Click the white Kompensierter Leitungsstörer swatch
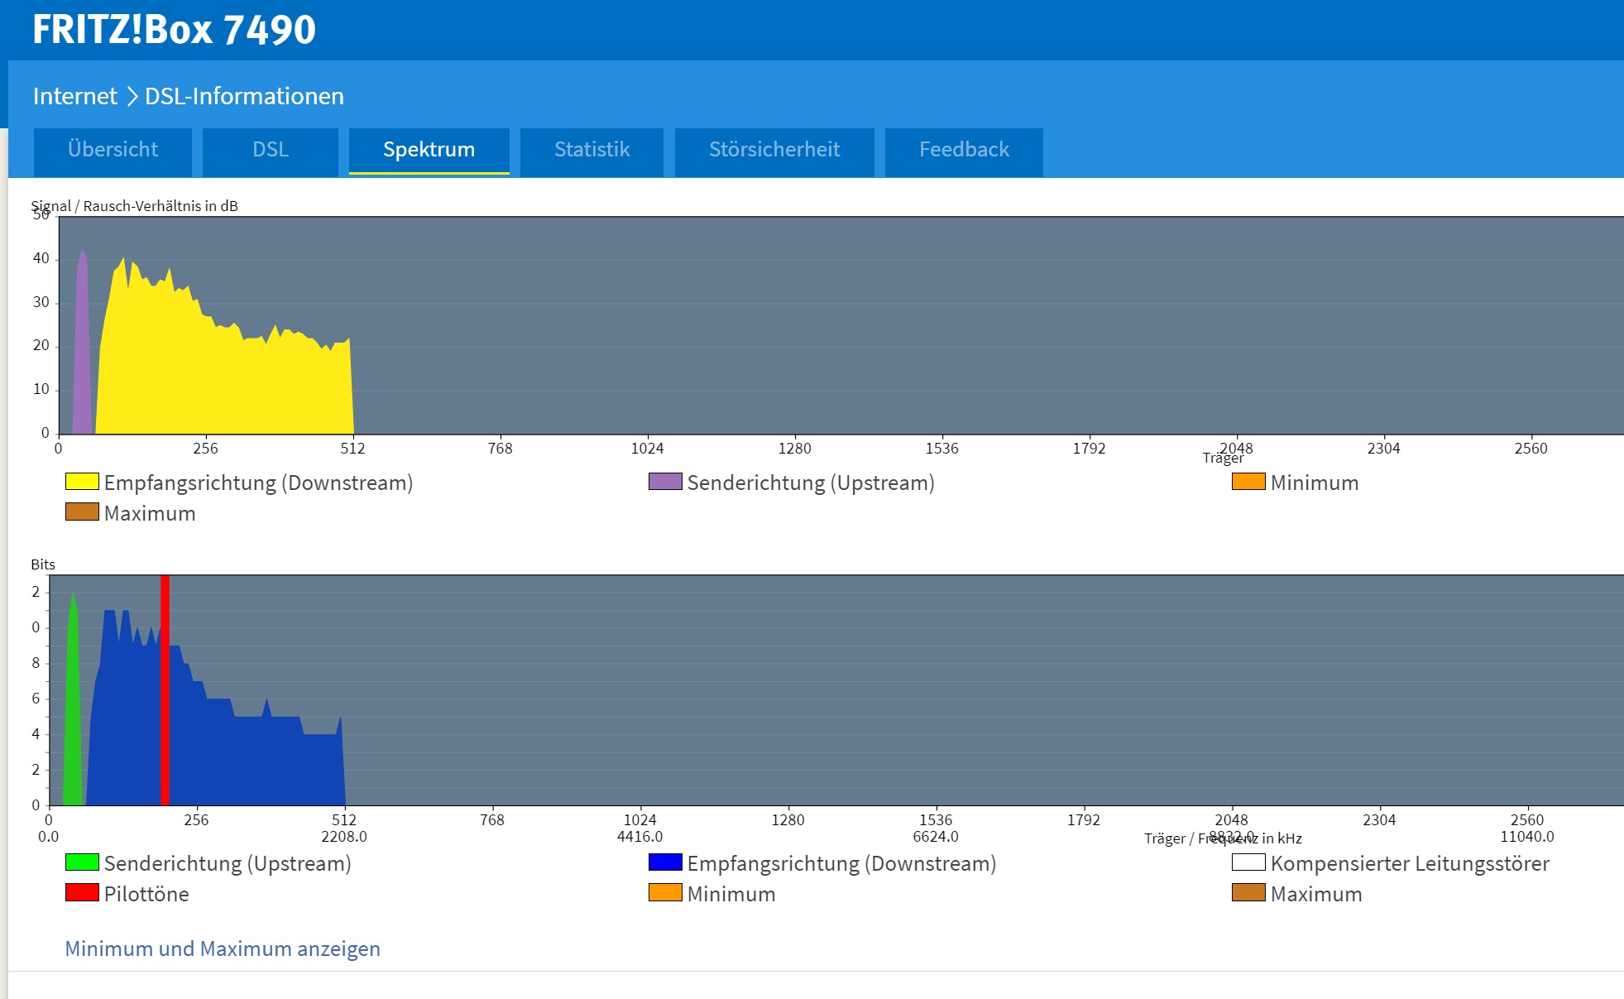 tap(1248, 862)
